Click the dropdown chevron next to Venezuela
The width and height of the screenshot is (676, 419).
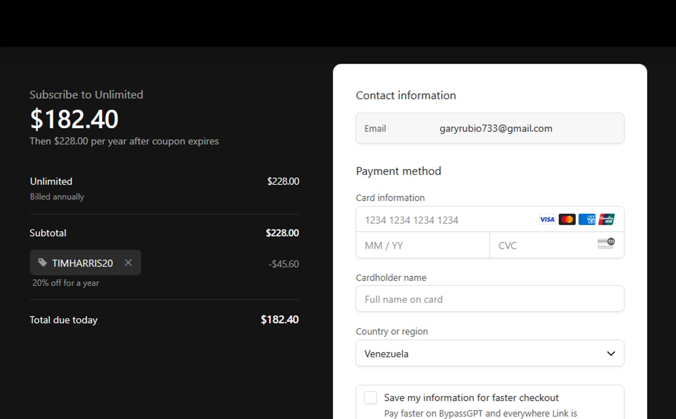point(611,353)
